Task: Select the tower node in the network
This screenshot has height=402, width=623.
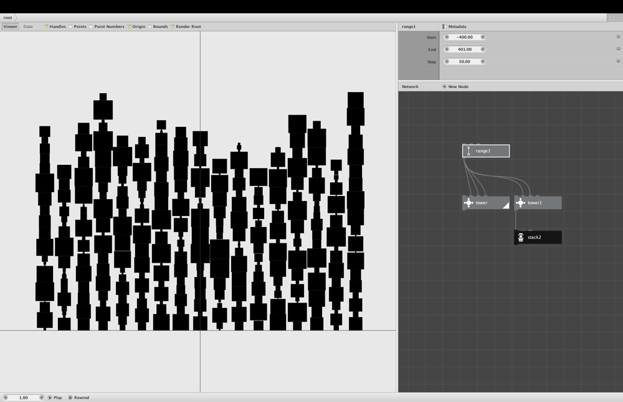Action: click(486, 203)
